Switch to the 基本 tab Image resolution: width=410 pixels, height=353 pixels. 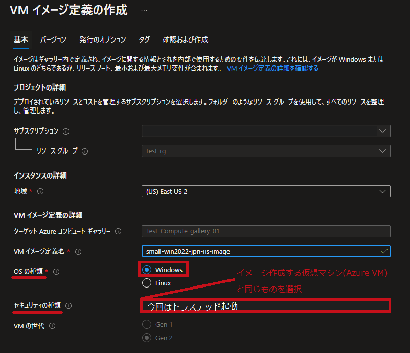tap(21, 40)
